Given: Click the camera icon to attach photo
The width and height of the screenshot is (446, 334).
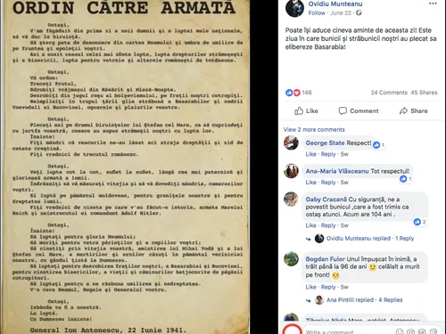Looking at the screenshot, I should [411, 331].
